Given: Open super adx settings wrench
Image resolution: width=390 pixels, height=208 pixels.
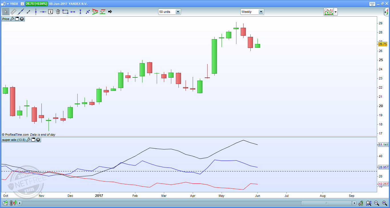Looking at the screenshot, I should 28,140.
